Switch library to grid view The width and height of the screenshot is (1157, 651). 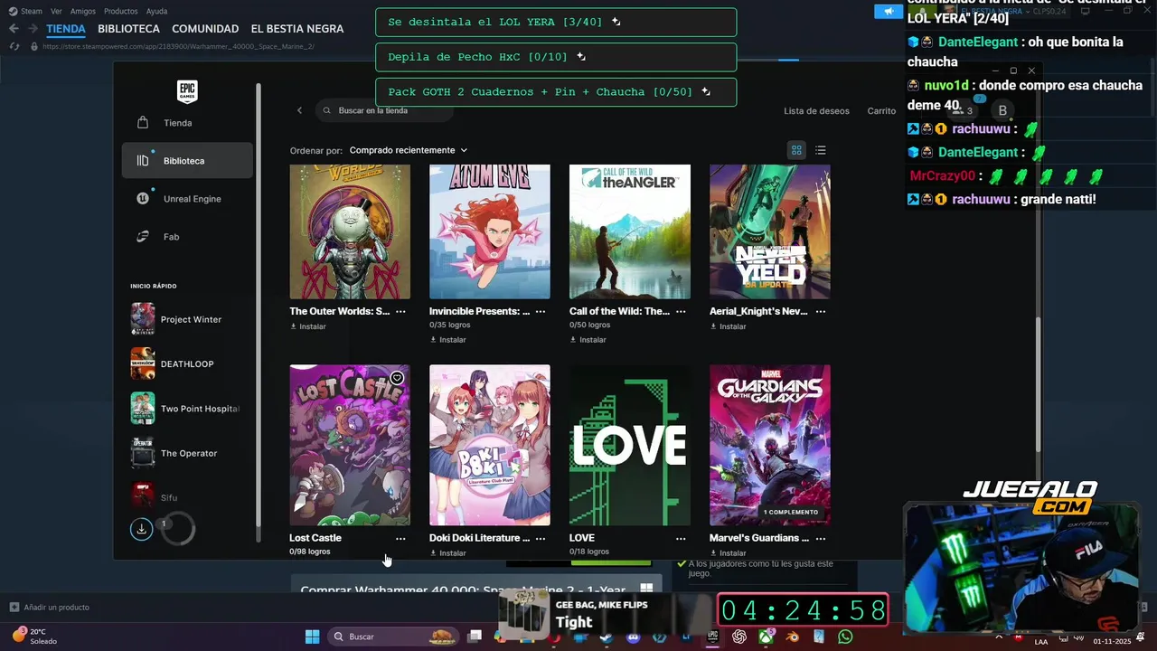tap(796, 150)
